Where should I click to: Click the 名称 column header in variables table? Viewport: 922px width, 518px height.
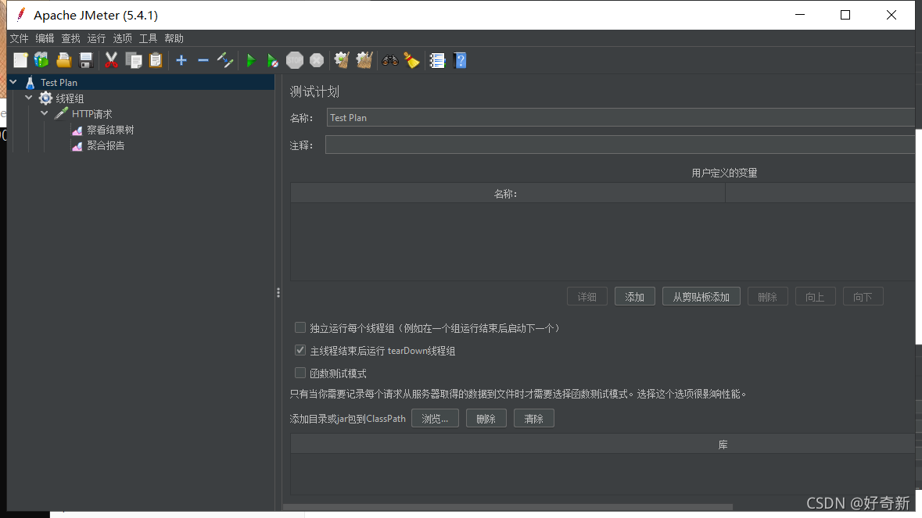[508, 193]
